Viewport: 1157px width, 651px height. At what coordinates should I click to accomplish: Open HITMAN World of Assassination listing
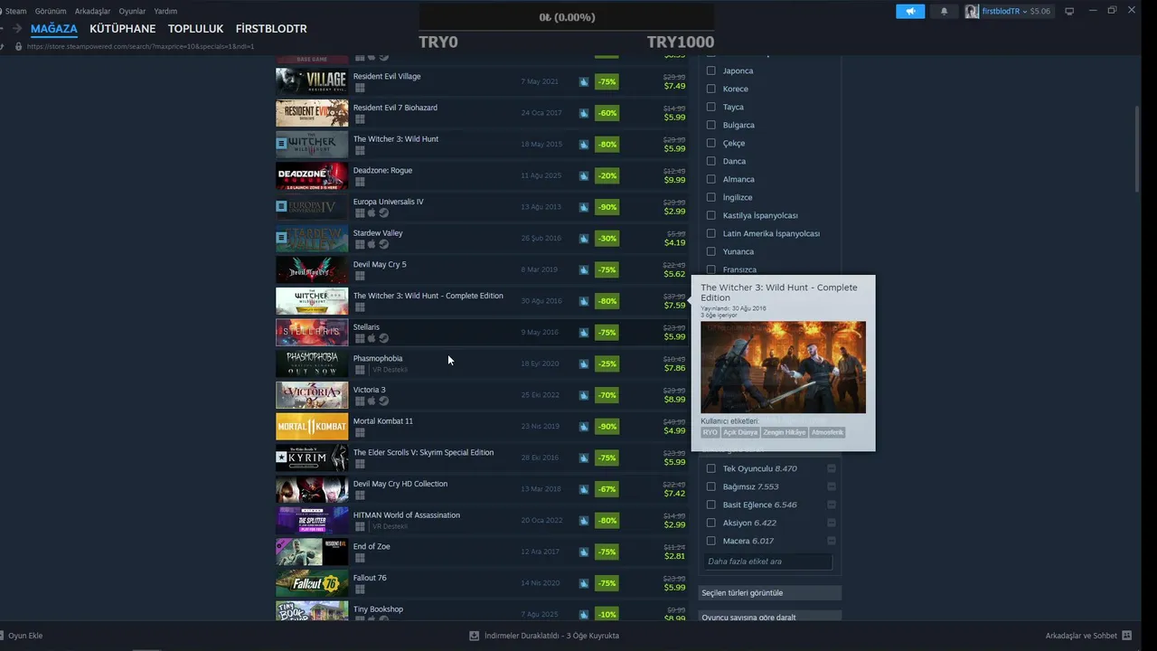482,521
